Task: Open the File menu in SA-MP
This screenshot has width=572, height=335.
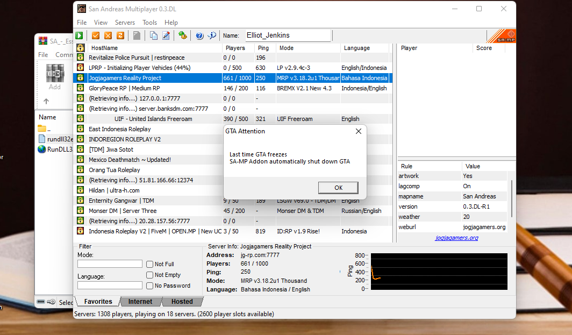Action: pyautogui.click(x=82, y=23)
